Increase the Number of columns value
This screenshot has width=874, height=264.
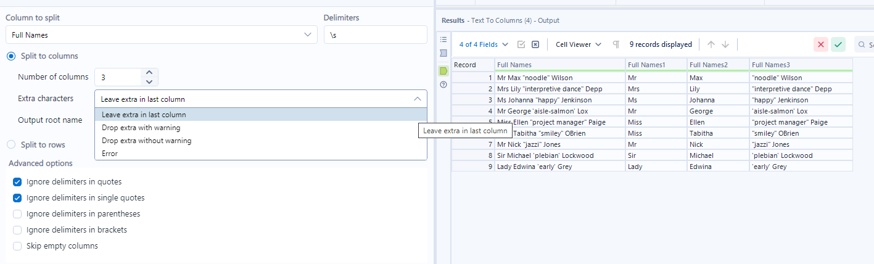coord(149,73)
